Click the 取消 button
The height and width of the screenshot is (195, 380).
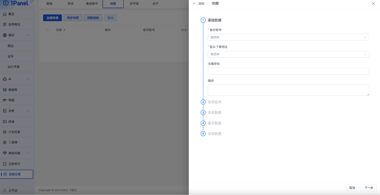click(x=352, y=188)
